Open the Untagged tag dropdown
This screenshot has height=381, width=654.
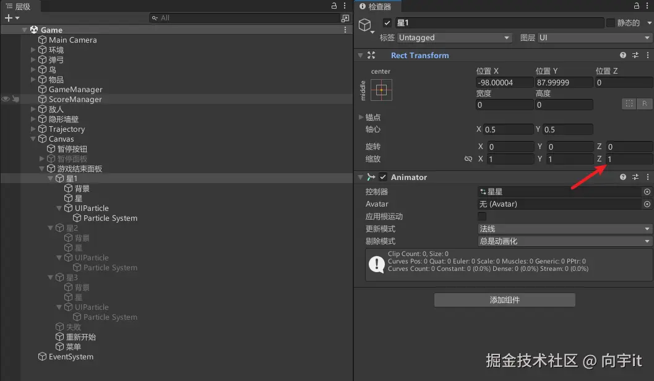click(x=454, y=37)
